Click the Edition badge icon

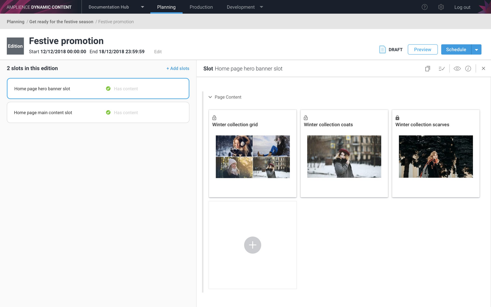15,46
